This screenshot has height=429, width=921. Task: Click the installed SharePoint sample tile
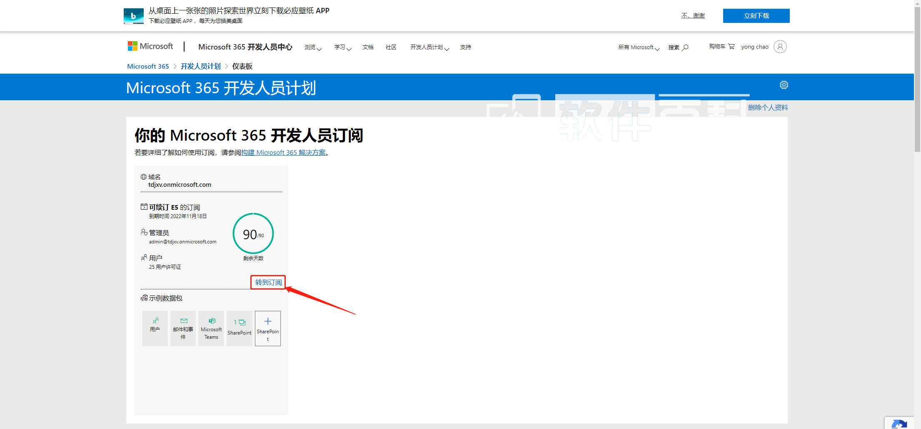tap(240, 328)
